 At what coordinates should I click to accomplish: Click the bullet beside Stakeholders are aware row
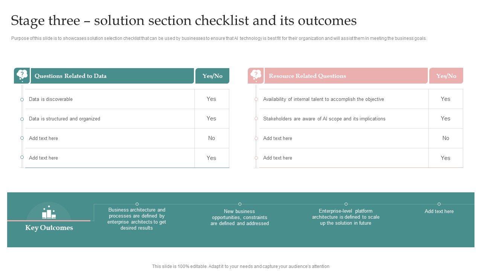[x=256, y=119]
